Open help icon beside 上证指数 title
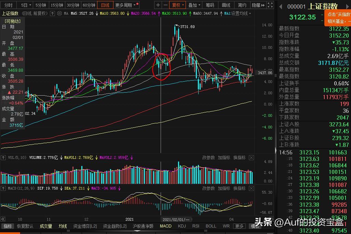 pyautogui.click(x=52, y=14)
